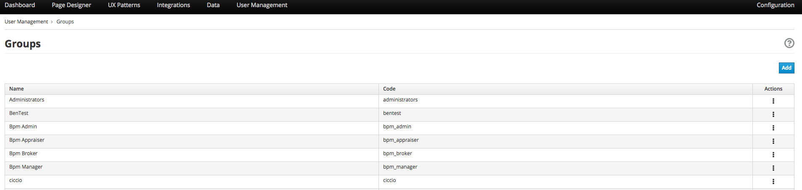Click Groups breadcrumb item
The height and width of the screenshot is (190, 802).
(65, 22)
